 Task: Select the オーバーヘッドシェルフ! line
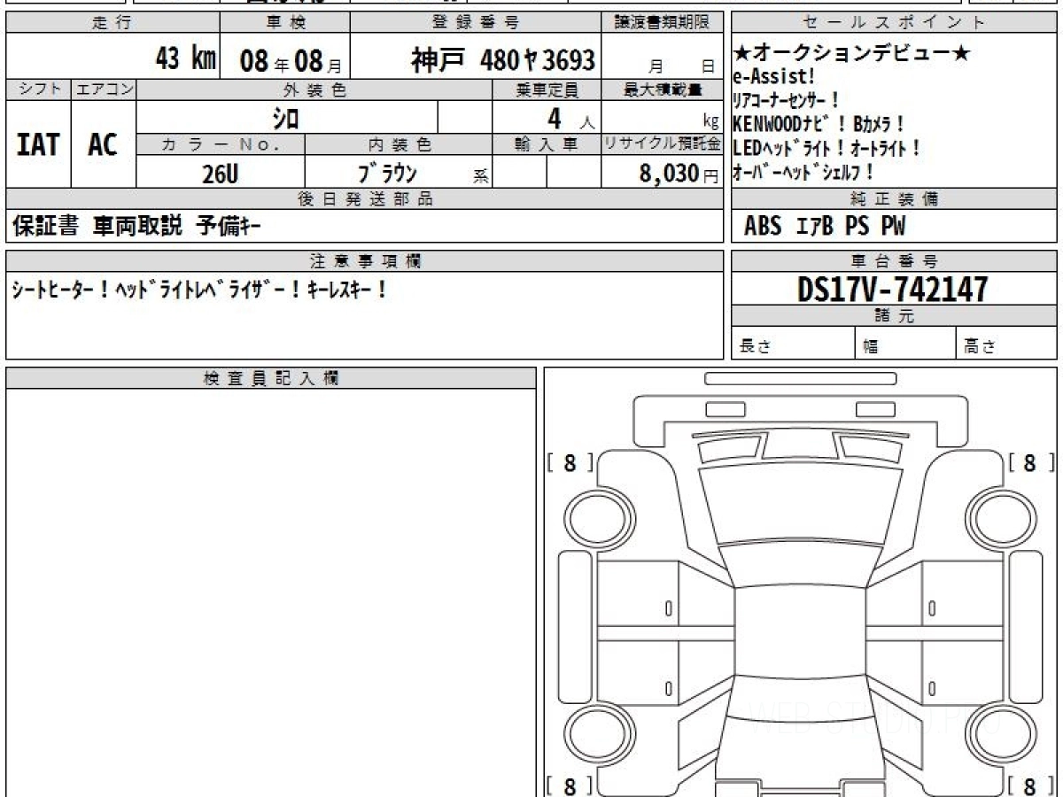[x=804, y=172]
